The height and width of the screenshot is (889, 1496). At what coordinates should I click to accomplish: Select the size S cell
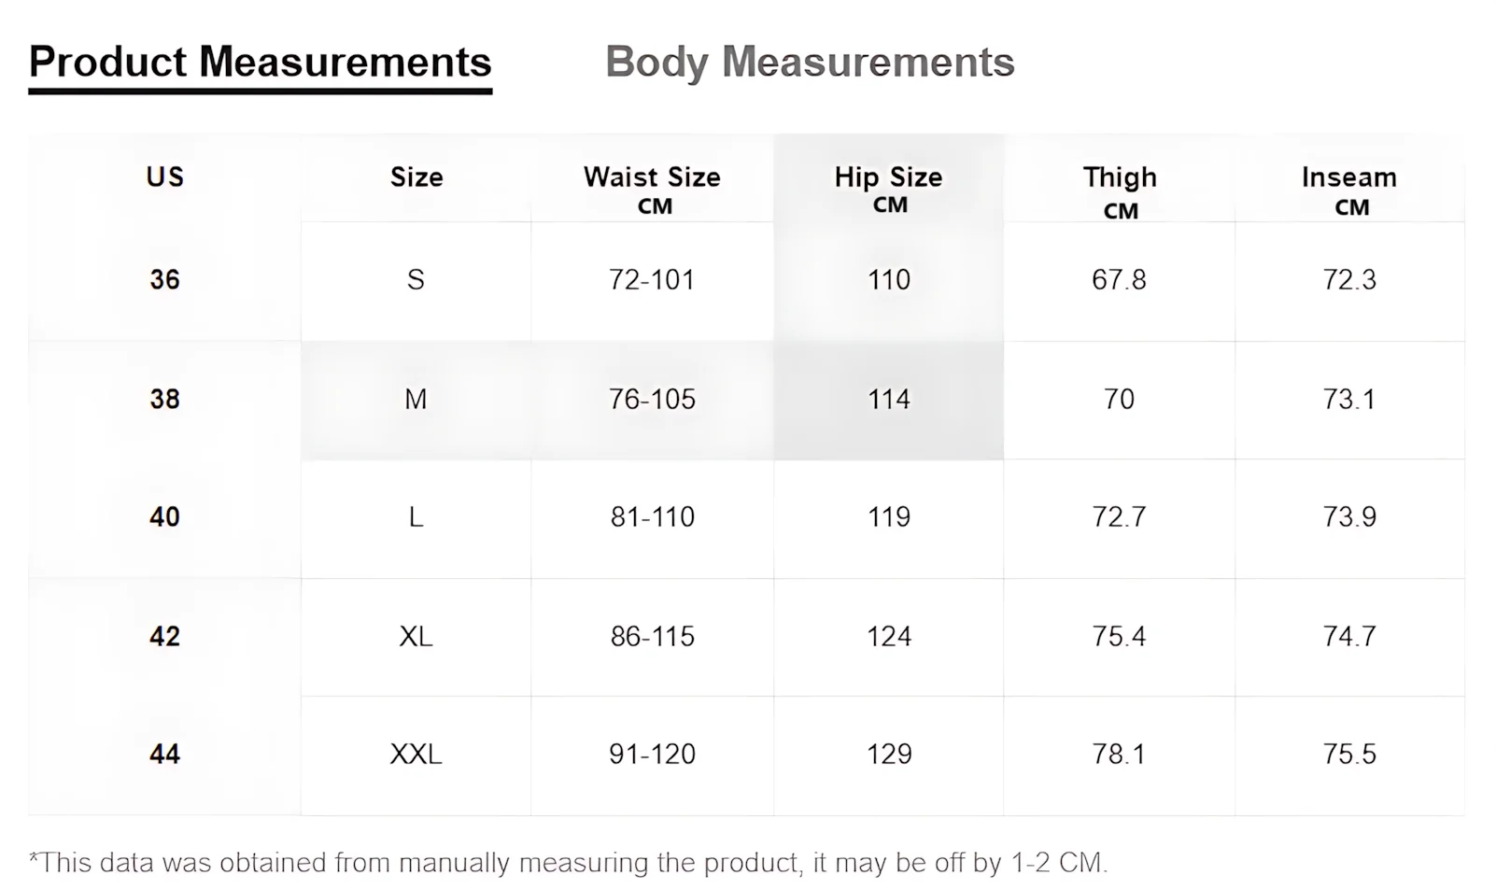pos(416,280)
